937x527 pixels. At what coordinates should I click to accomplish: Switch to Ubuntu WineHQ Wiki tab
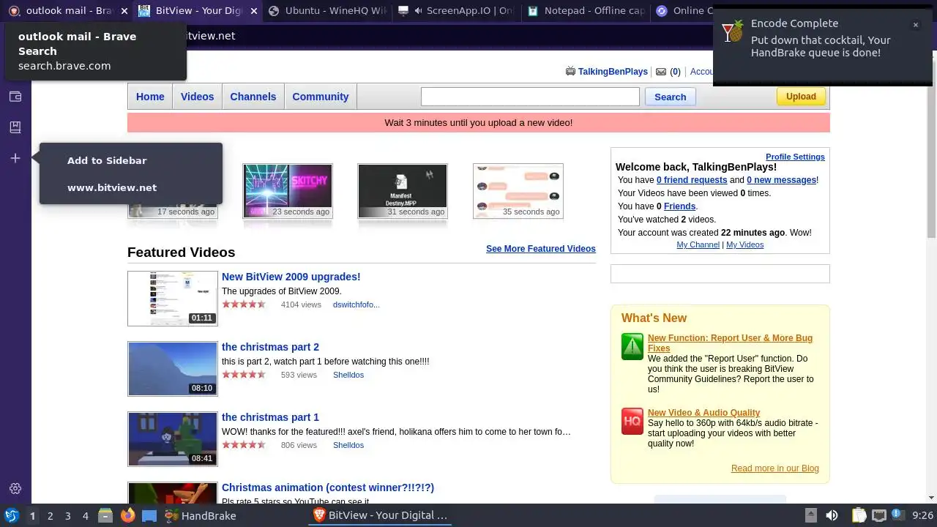click(327, 11)
